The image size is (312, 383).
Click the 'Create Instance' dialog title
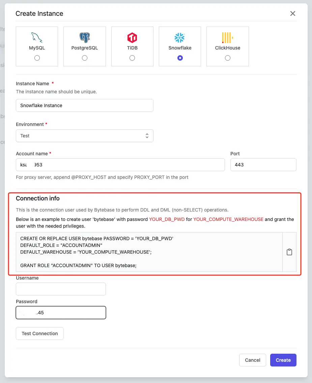pos(39,14)
